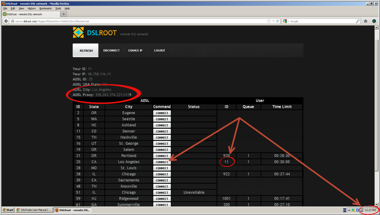Connect to the Sacramento CA ADSL
The height and width of the screenshot is (215, 380).
pos(162,180)
